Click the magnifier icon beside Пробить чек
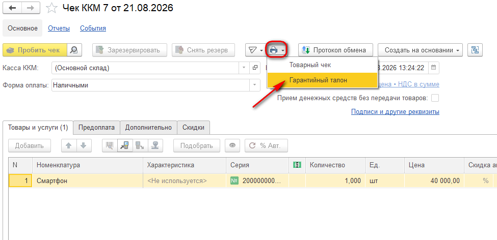 coord(75,50)
